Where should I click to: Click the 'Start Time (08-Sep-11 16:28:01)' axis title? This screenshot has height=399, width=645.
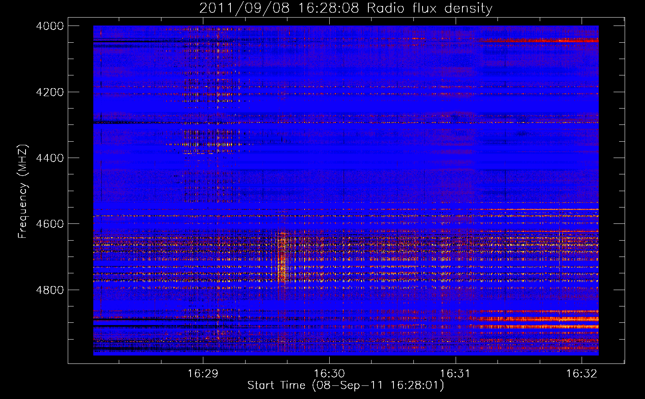pyautogui.click(x=346, y=385)
